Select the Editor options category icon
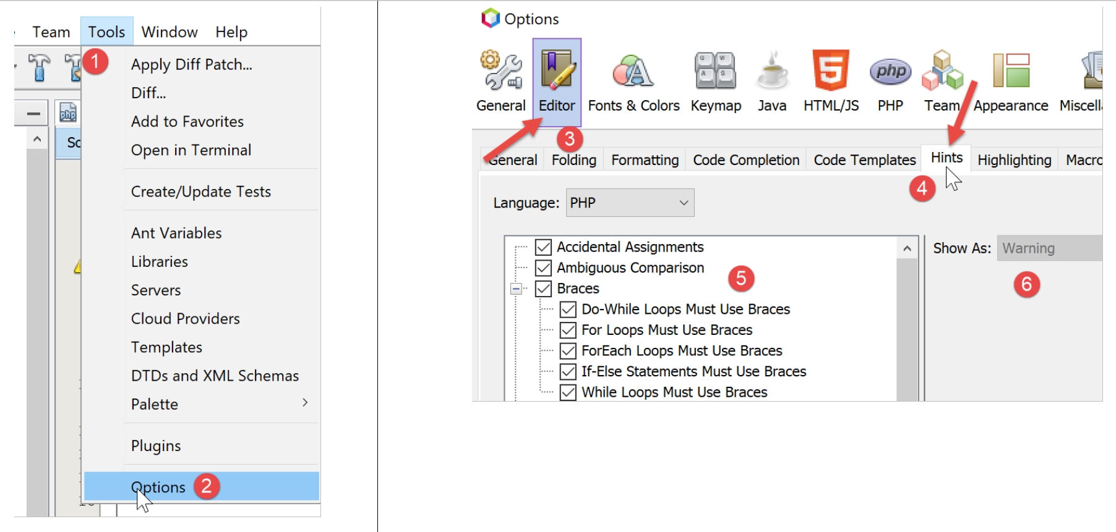This screenshot has width=1116, height=532. point(557,81)
